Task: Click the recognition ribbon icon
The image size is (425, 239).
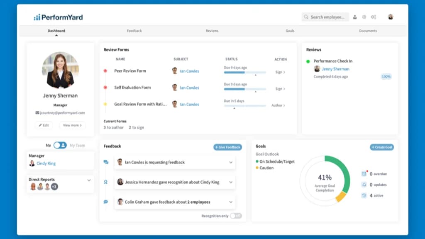Action: tap(106, 182)
